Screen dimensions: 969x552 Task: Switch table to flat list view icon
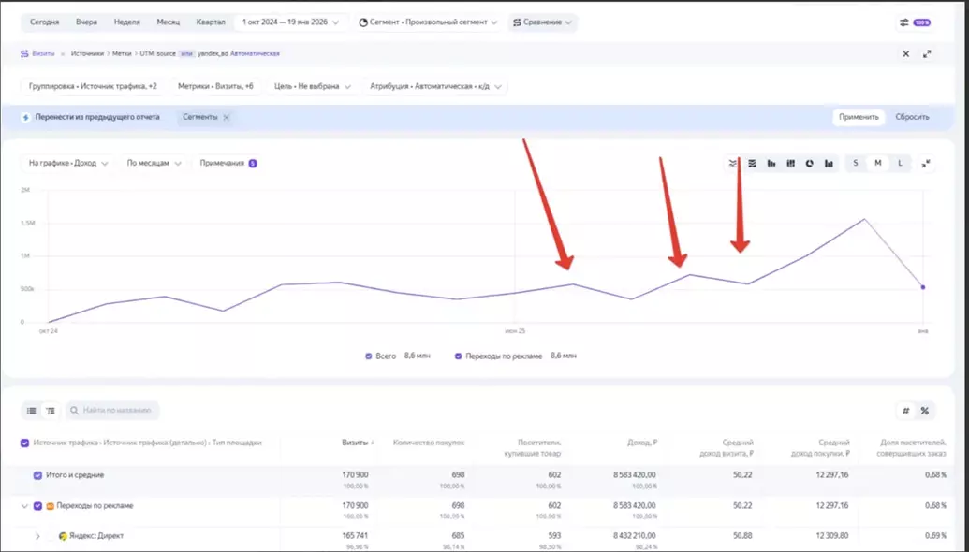[x=32, y=410]
